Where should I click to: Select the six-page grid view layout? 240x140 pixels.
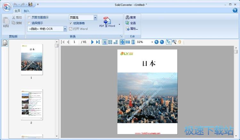(x=110, y=42)
